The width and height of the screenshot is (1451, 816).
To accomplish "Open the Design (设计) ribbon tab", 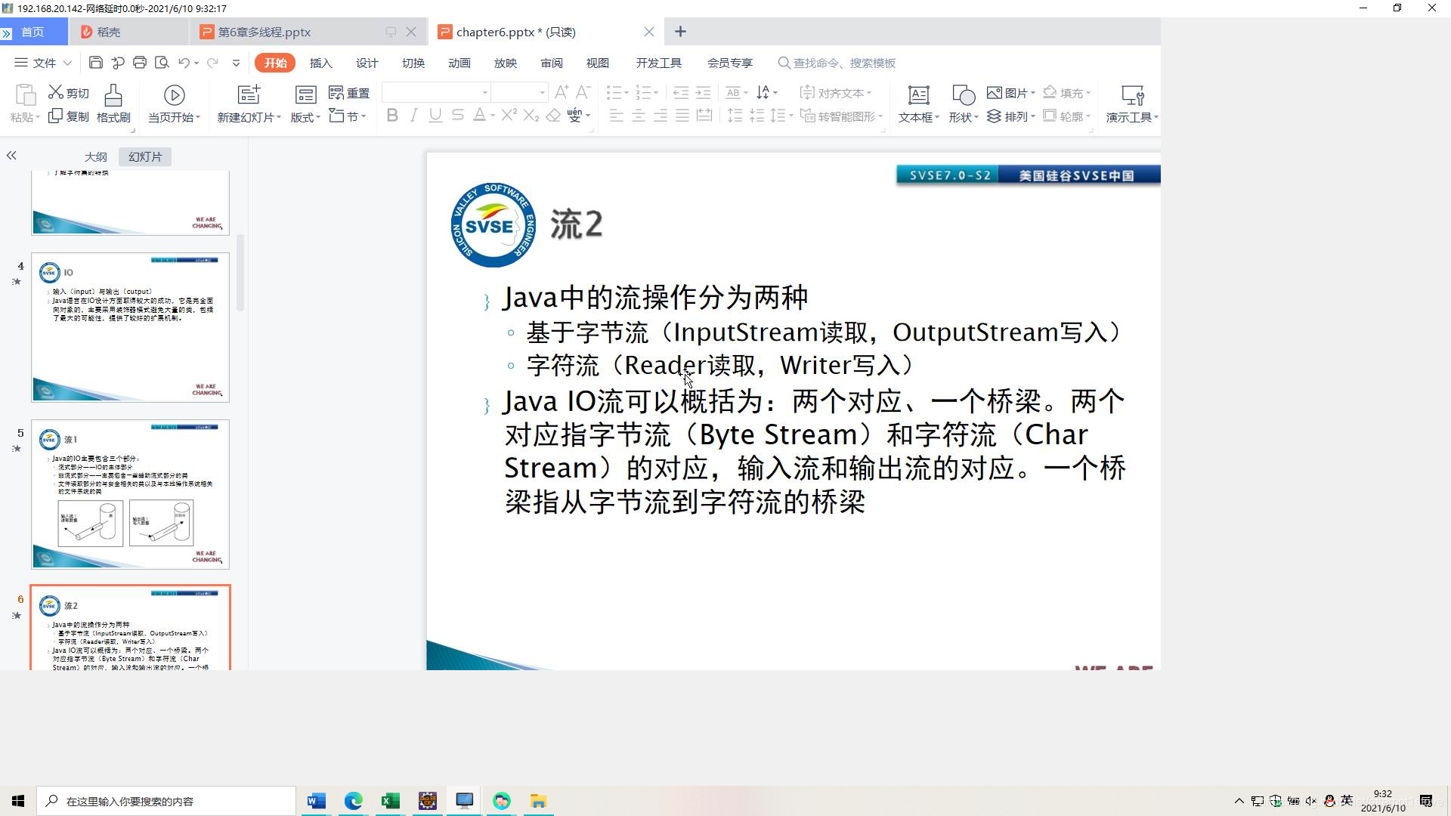I will [367, 63].
